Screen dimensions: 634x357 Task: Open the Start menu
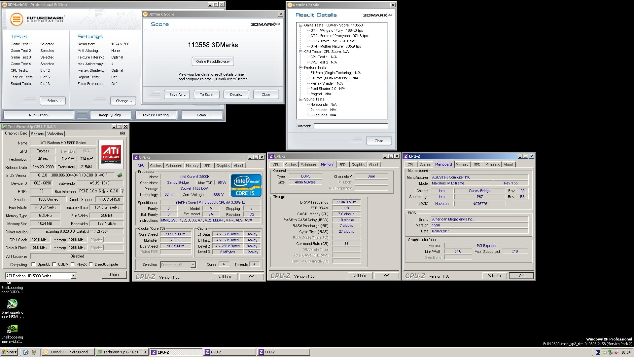tap(9, 352)
